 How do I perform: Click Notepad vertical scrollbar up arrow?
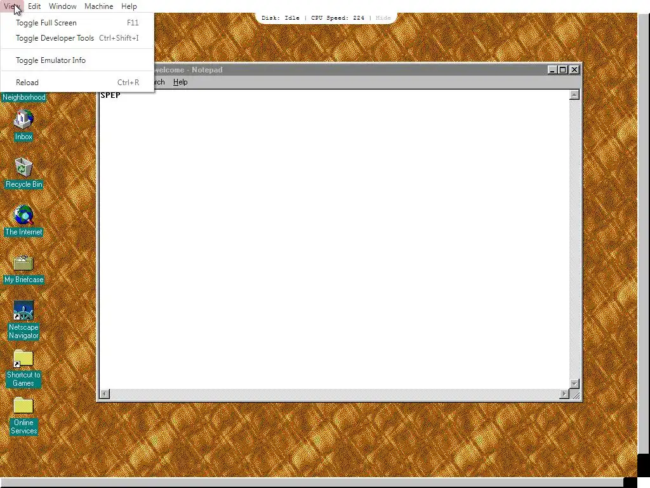pos(574,95)
